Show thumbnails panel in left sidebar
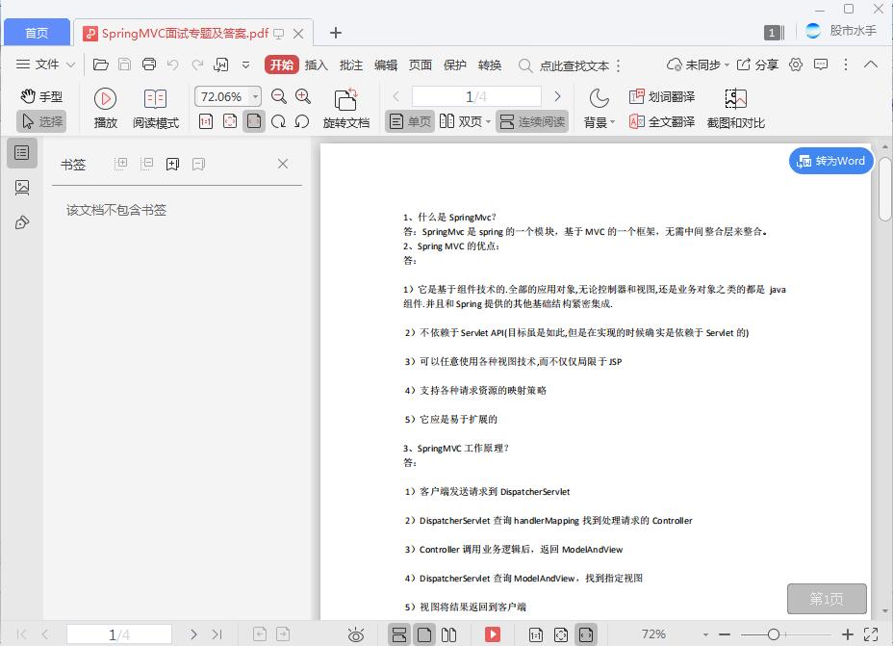Viewport: 893px width, 646px height. click(x=22, y=188)
